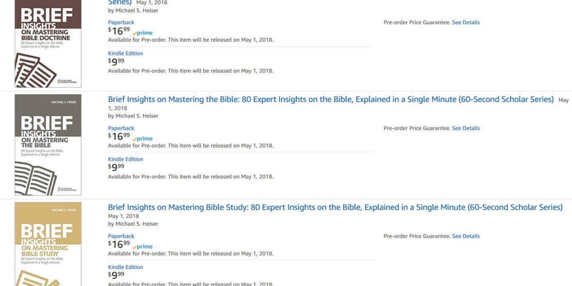Click the $16.99 paperback price for Mastering the Bible
Viewport: 572px width, 286px height.
point(119,137)
